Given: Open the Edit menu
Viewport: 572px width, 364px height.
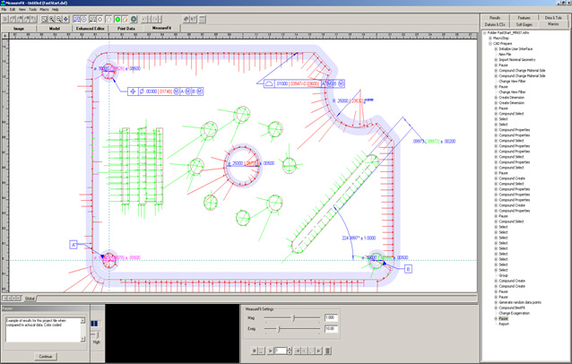Looking at the screenshot, I should 13,10.
